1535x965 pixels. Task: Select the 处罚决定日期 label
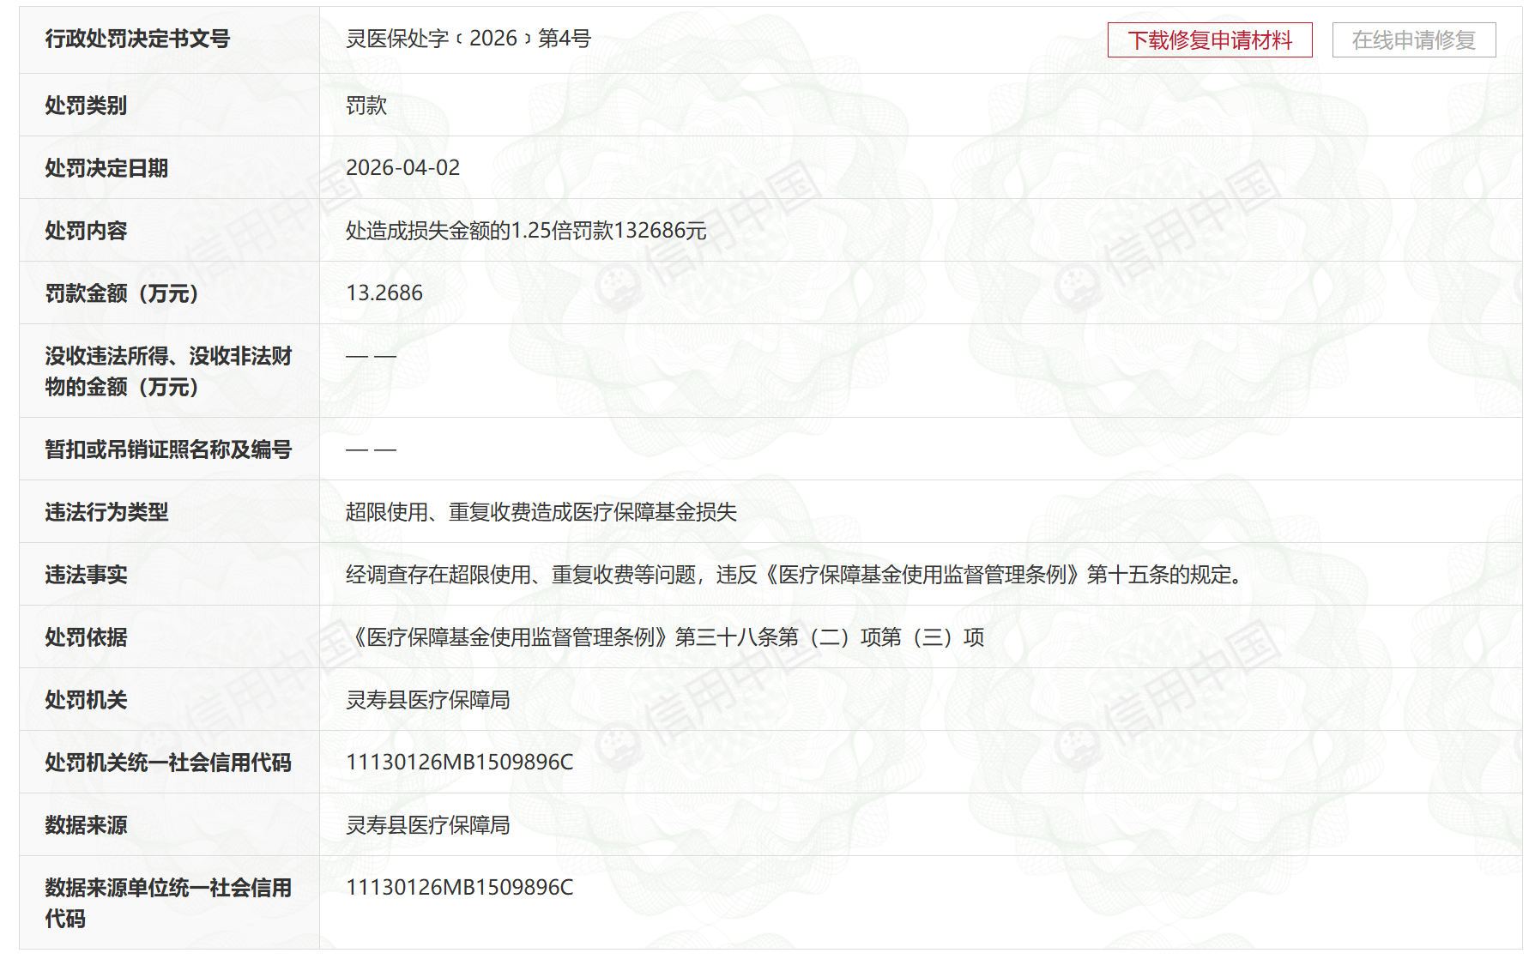106,168
